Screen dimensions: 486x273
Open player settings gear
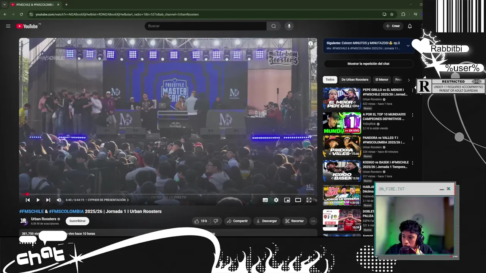pyautogui.click(x=276, y=200)
